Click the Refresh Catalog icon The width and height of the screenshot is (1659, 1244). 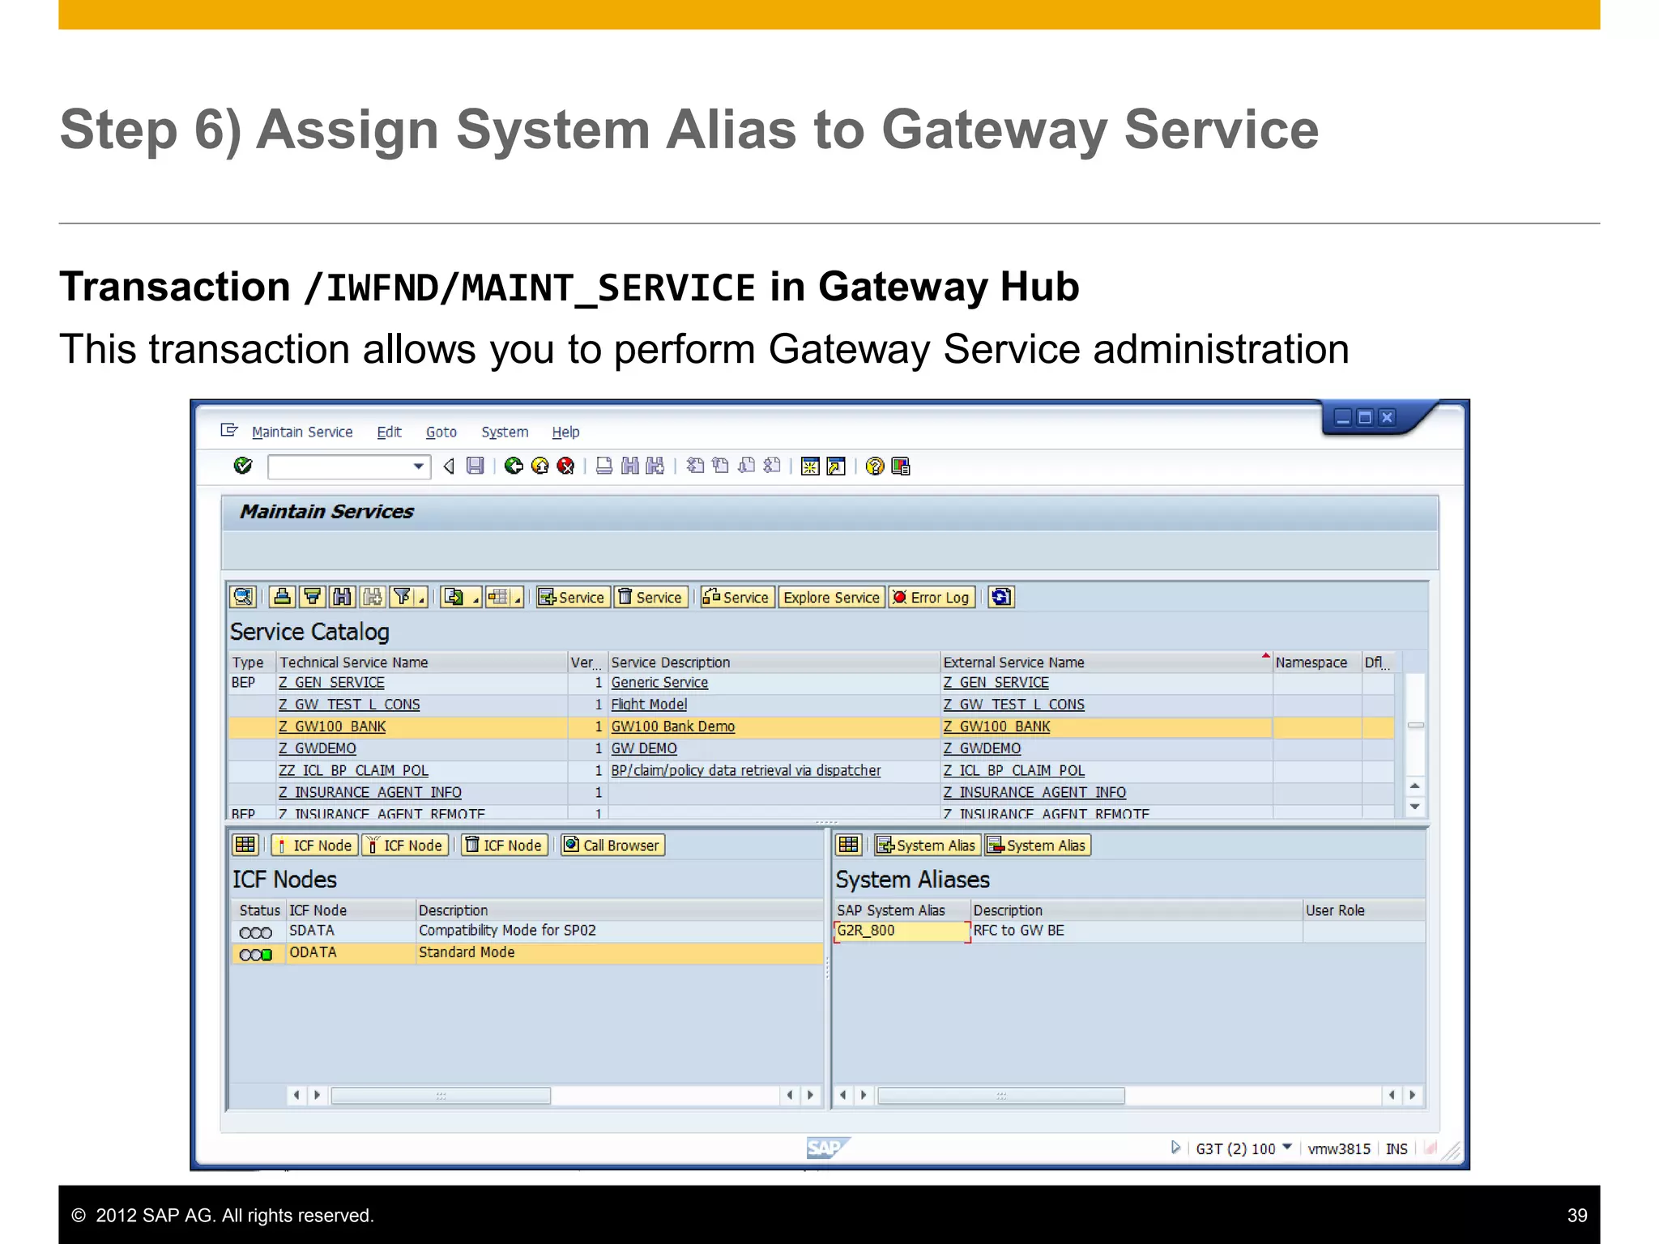click(1001, 597)
